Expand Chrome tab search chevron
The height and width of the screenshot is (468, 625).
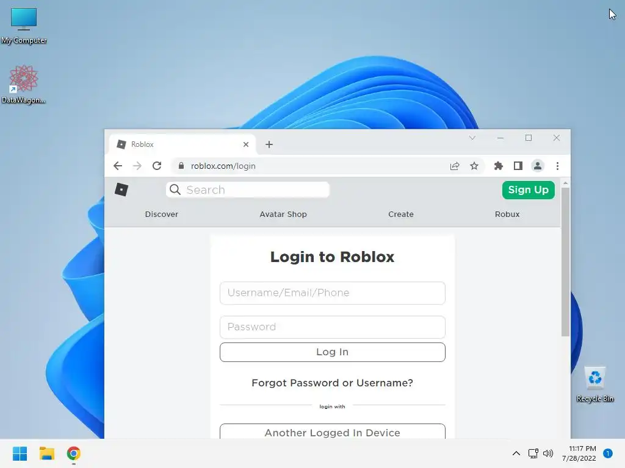tap(472, 138)
